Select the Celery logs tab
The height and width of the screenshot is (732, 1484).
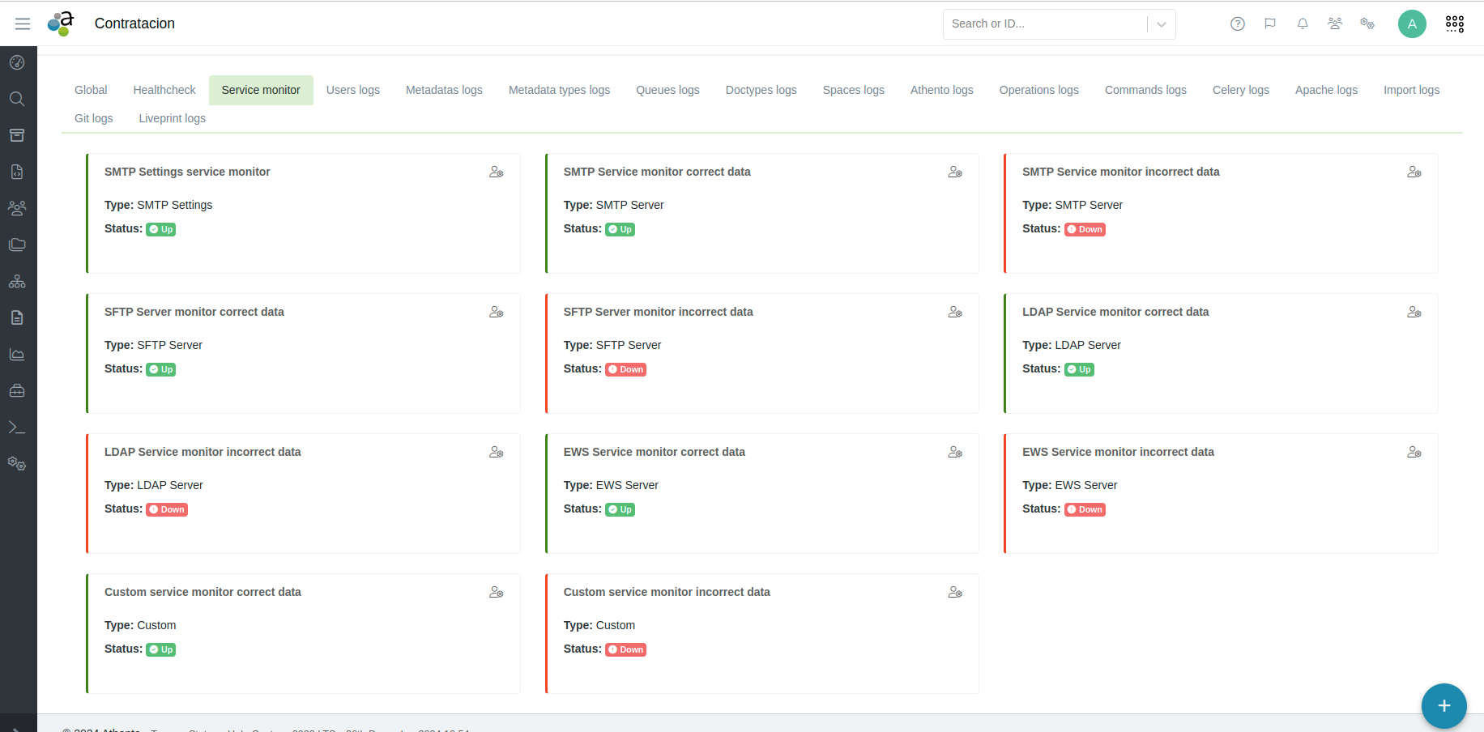pos(1240,90)
